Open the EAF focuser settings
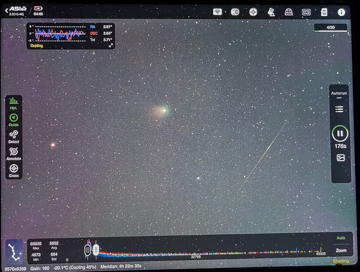This screenshot has width=360, height=272. (306, 12)
